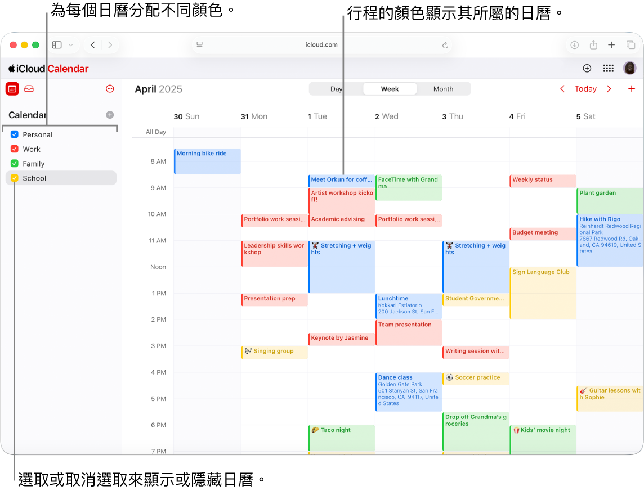Open your profile avatar icon
Viewport: 644px width, 495px height.
(x=629, y=68)
